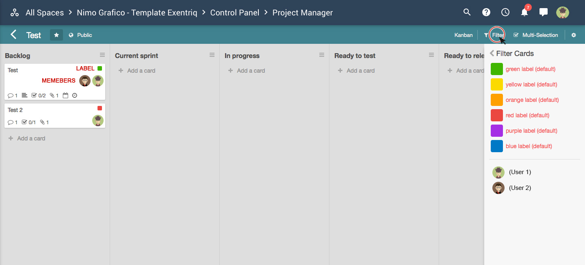Open the notifications bell
Screen dimensions: 585x265
(524, 12)
